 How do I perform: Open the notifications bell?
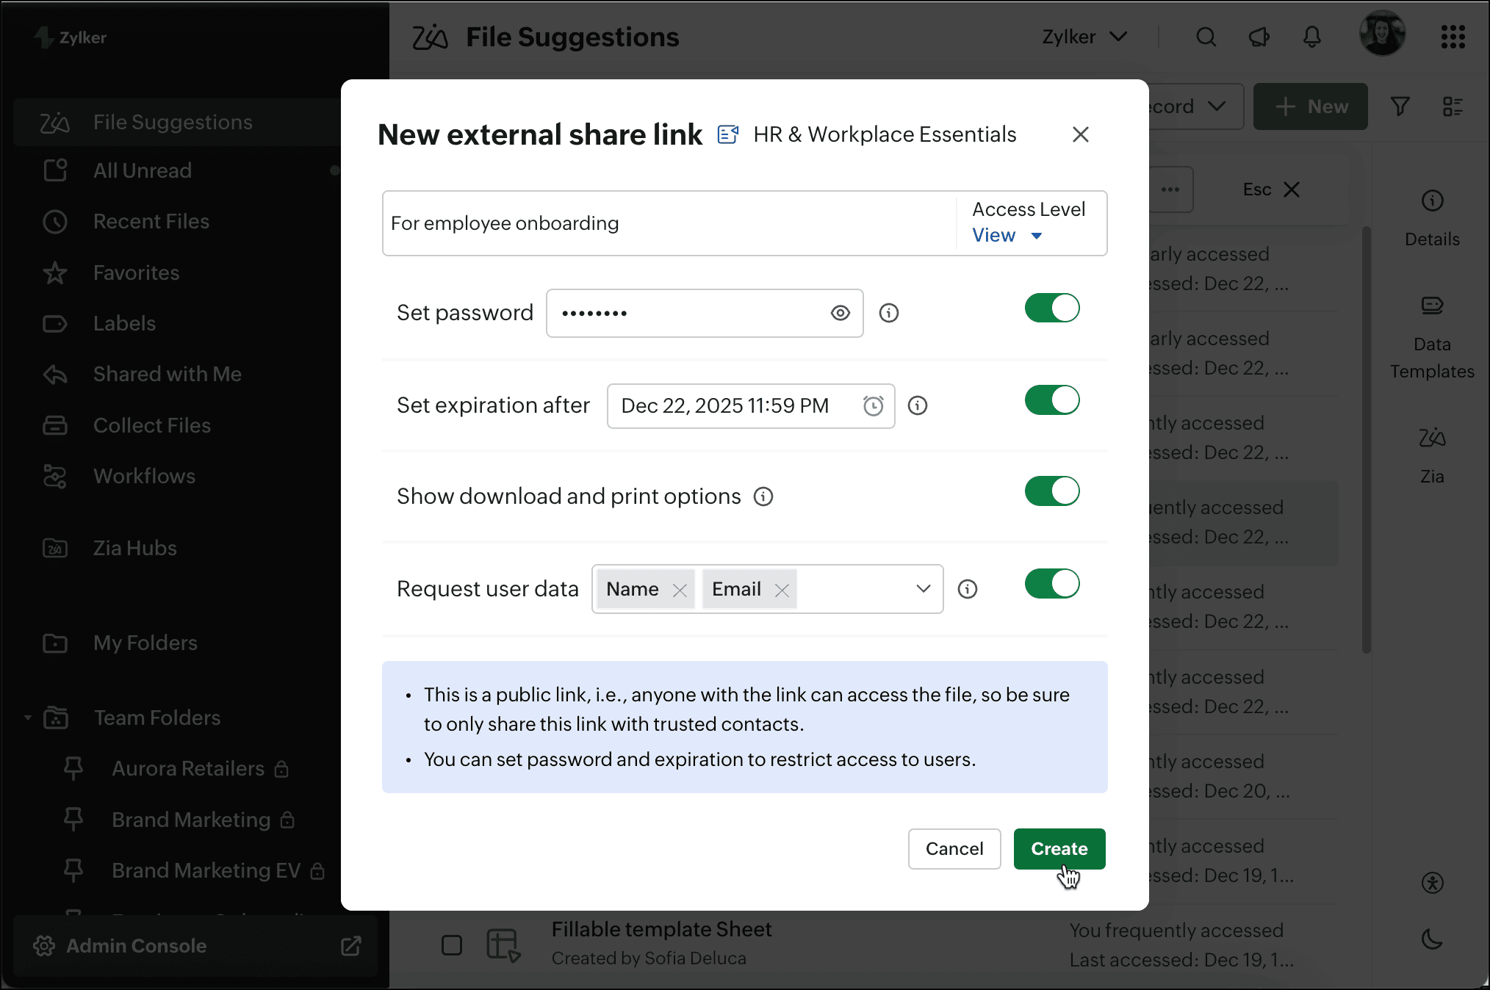pos(1312,37)
